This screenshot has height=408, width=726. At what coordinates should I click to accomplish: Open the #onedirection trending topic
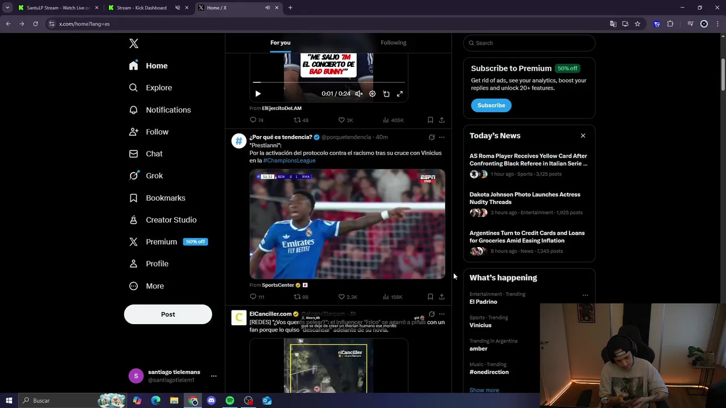point(489,372)
